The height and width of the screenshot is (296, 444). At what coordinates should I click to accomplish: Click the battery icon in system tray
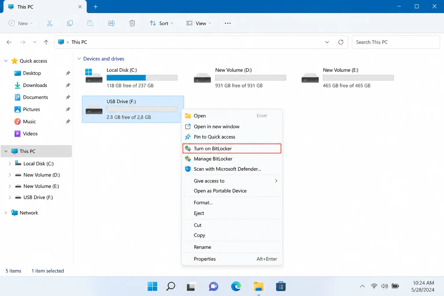(x=395, y=286)
